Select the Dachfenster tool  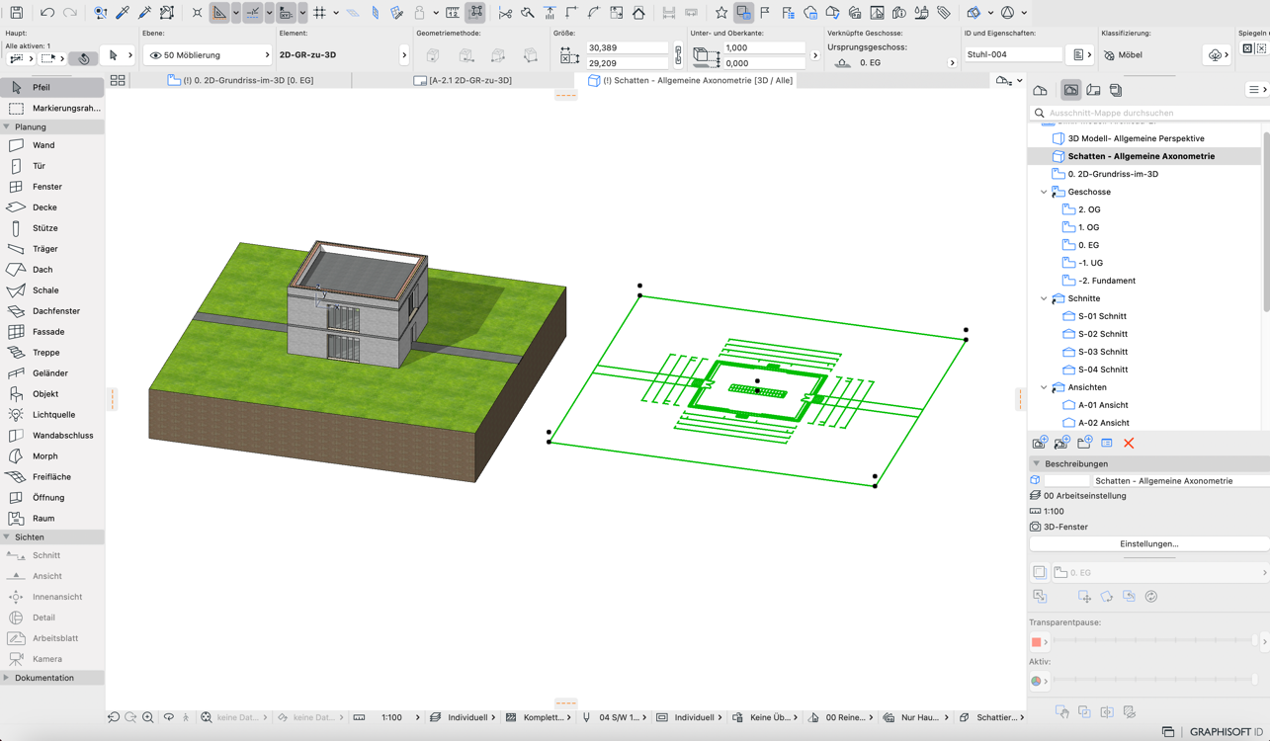(x=52, y=311)
